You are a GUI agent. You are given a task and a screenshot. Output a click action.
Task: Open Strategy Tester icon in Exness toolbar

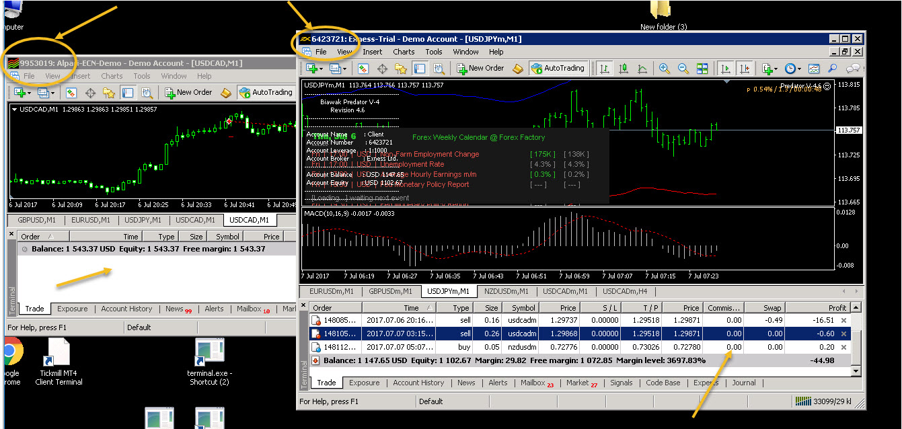coord(439,68)
